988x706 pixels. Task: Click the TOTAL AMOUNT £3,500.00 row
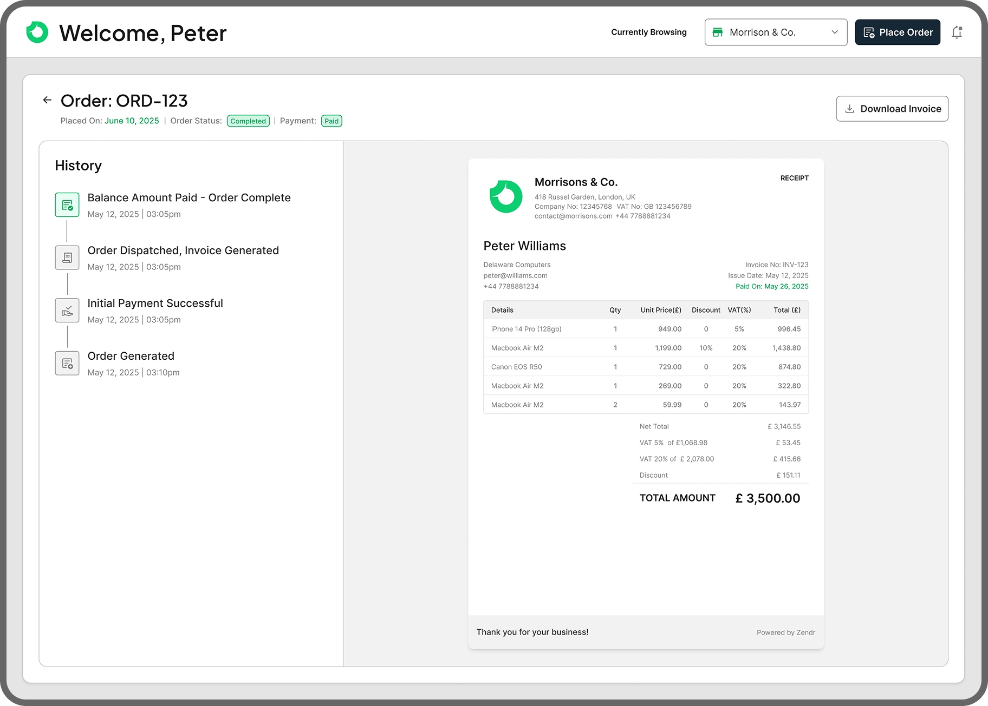[719, 498]
